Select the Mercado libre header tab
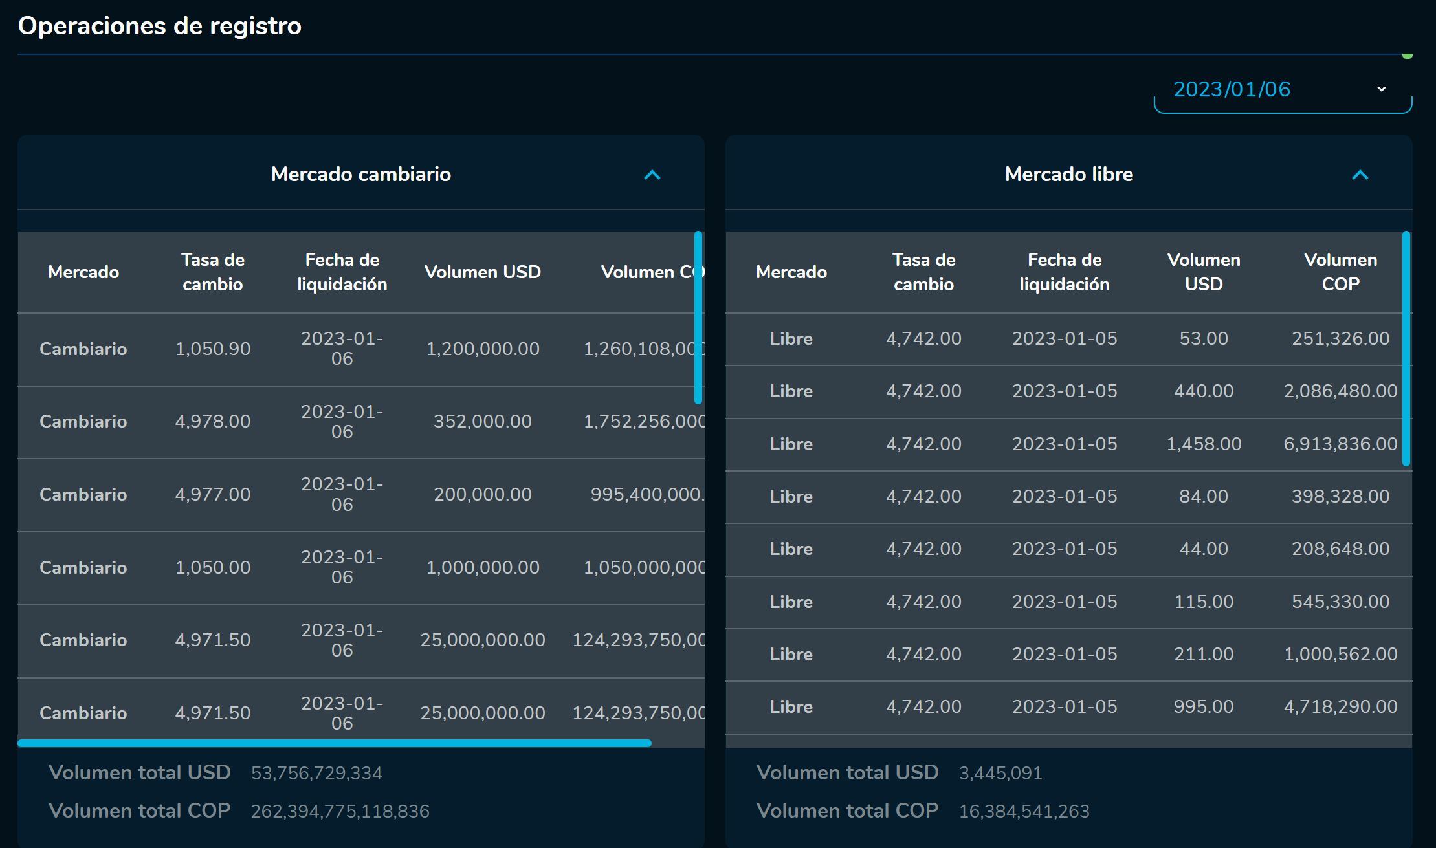This screenshot has width=1436, height=848. (1068, 174)
